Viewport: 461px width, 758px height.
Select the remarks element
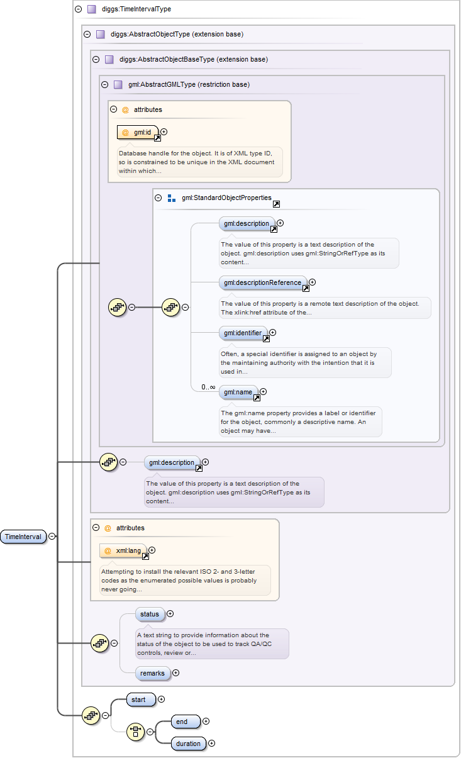tap(152, 673)
